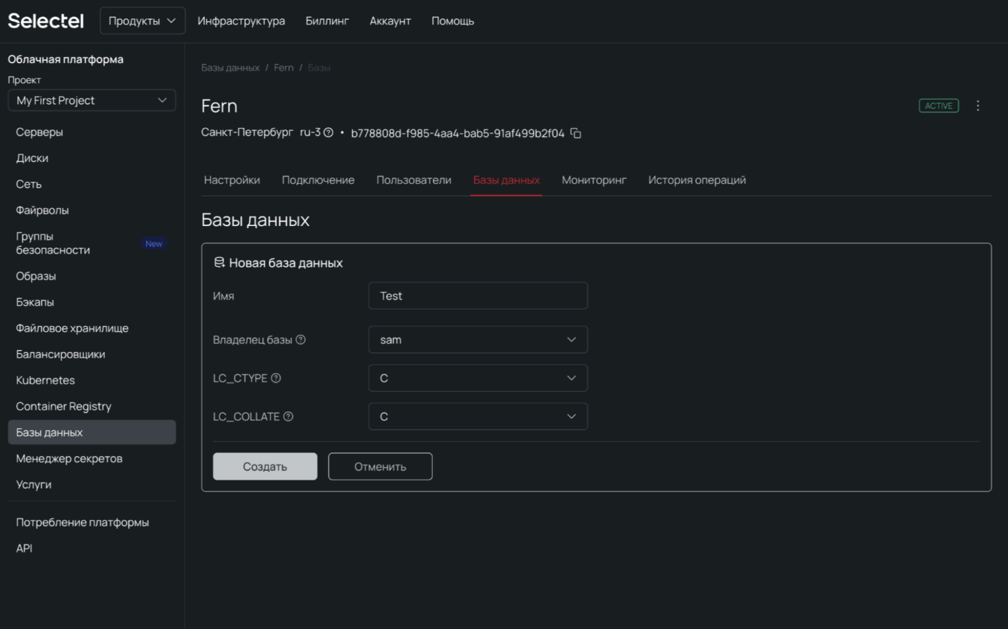Open Kubernetes in the sidebar

(x=45, y=381)
